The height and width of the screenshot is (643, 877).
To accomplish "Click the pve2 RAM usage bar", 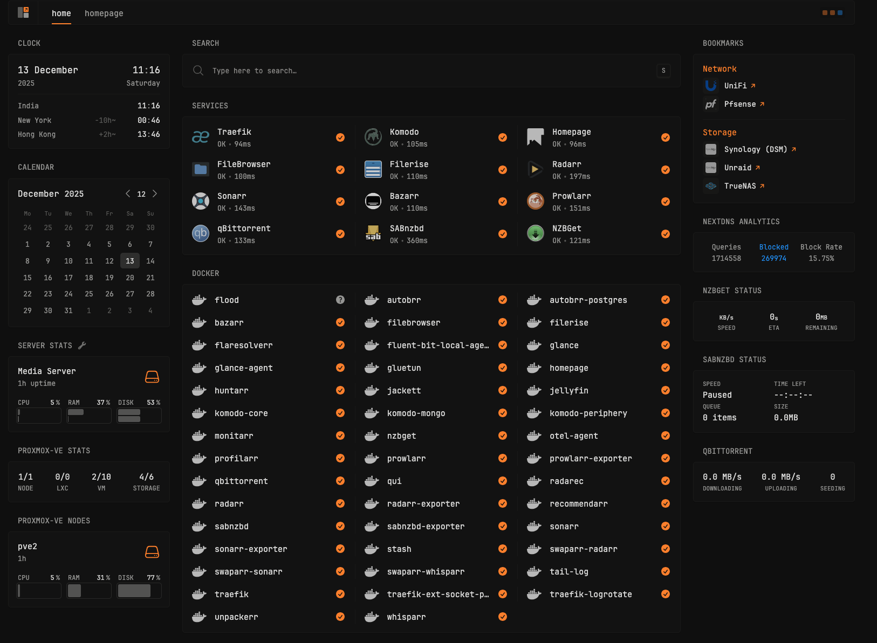I will click(89, 591).
